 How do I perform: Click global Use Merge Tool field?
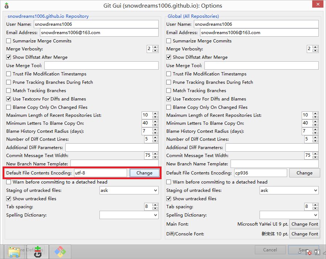click(x=261, y=65)
